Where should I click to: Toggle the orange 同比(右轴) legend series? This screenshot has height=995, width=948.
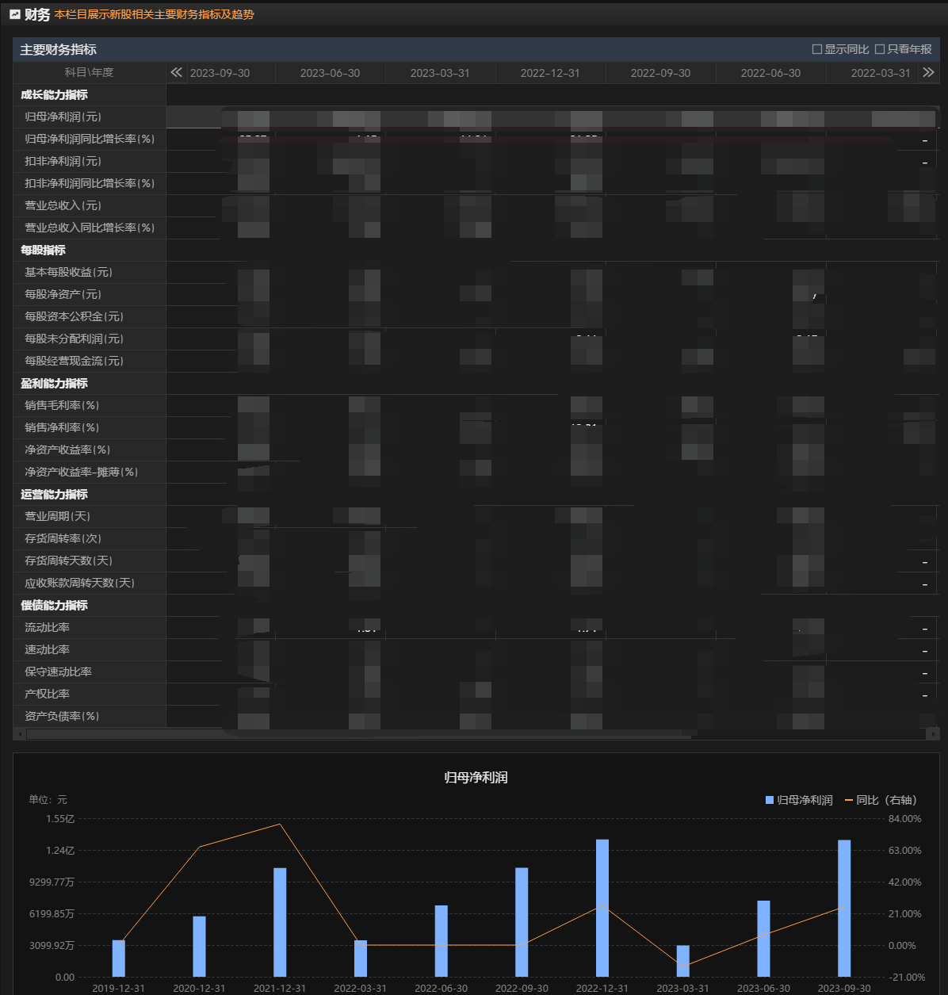881,800
